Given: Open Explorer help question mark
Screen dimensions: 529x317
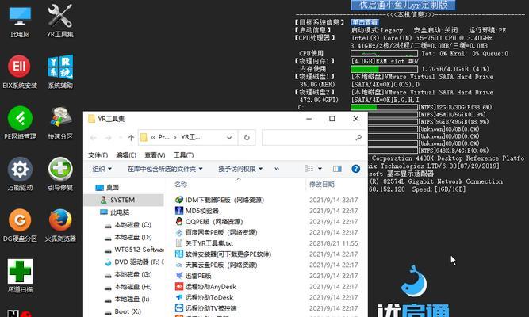Looking at the screenshot, I should pyautogui.click(x=355, y=169).
